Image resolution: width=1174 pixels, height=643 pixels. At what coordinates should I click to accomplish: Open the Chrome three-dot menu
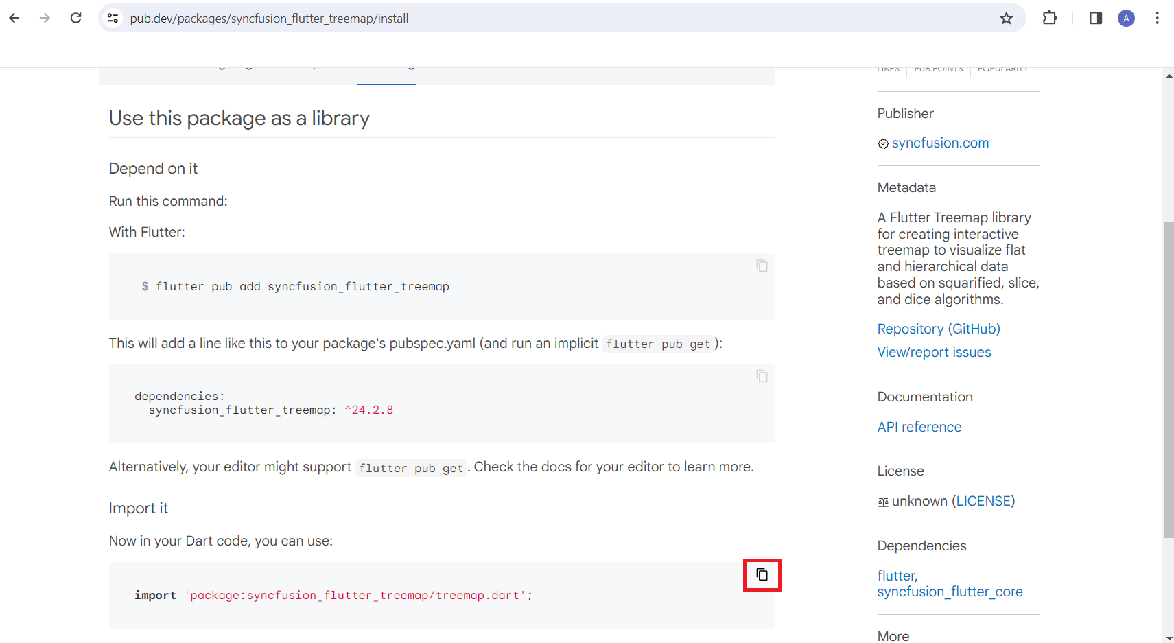1157,19
